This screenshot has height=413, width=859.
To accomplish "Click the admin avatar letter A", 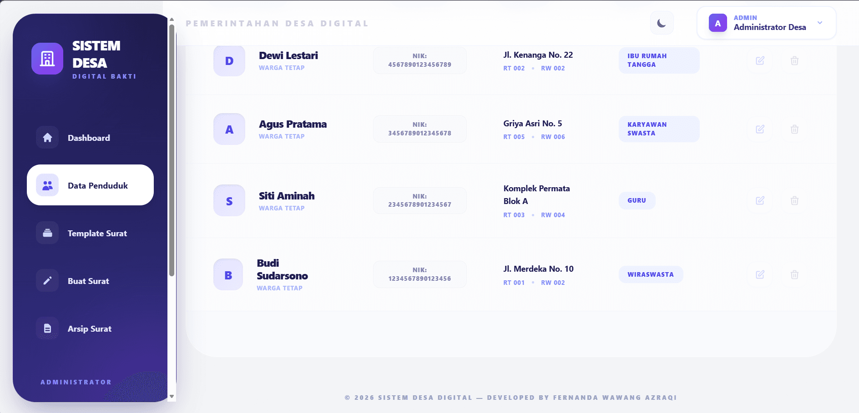I will coord(718,23).
